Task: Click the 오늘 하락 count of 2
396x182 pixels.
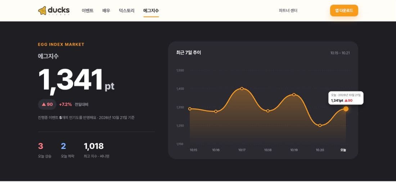Action: [x=63, y=146]
